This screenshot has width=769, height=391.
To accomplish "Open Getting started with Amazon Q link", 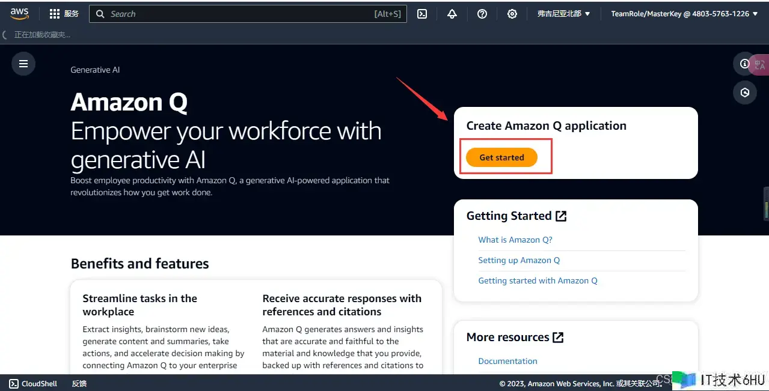I will click(x=538, y=280).
